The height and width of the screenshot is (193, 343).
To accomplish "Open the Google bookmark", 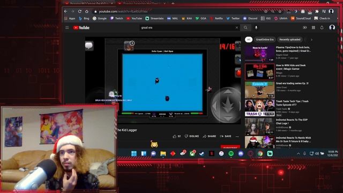I will tap(100, 19).
